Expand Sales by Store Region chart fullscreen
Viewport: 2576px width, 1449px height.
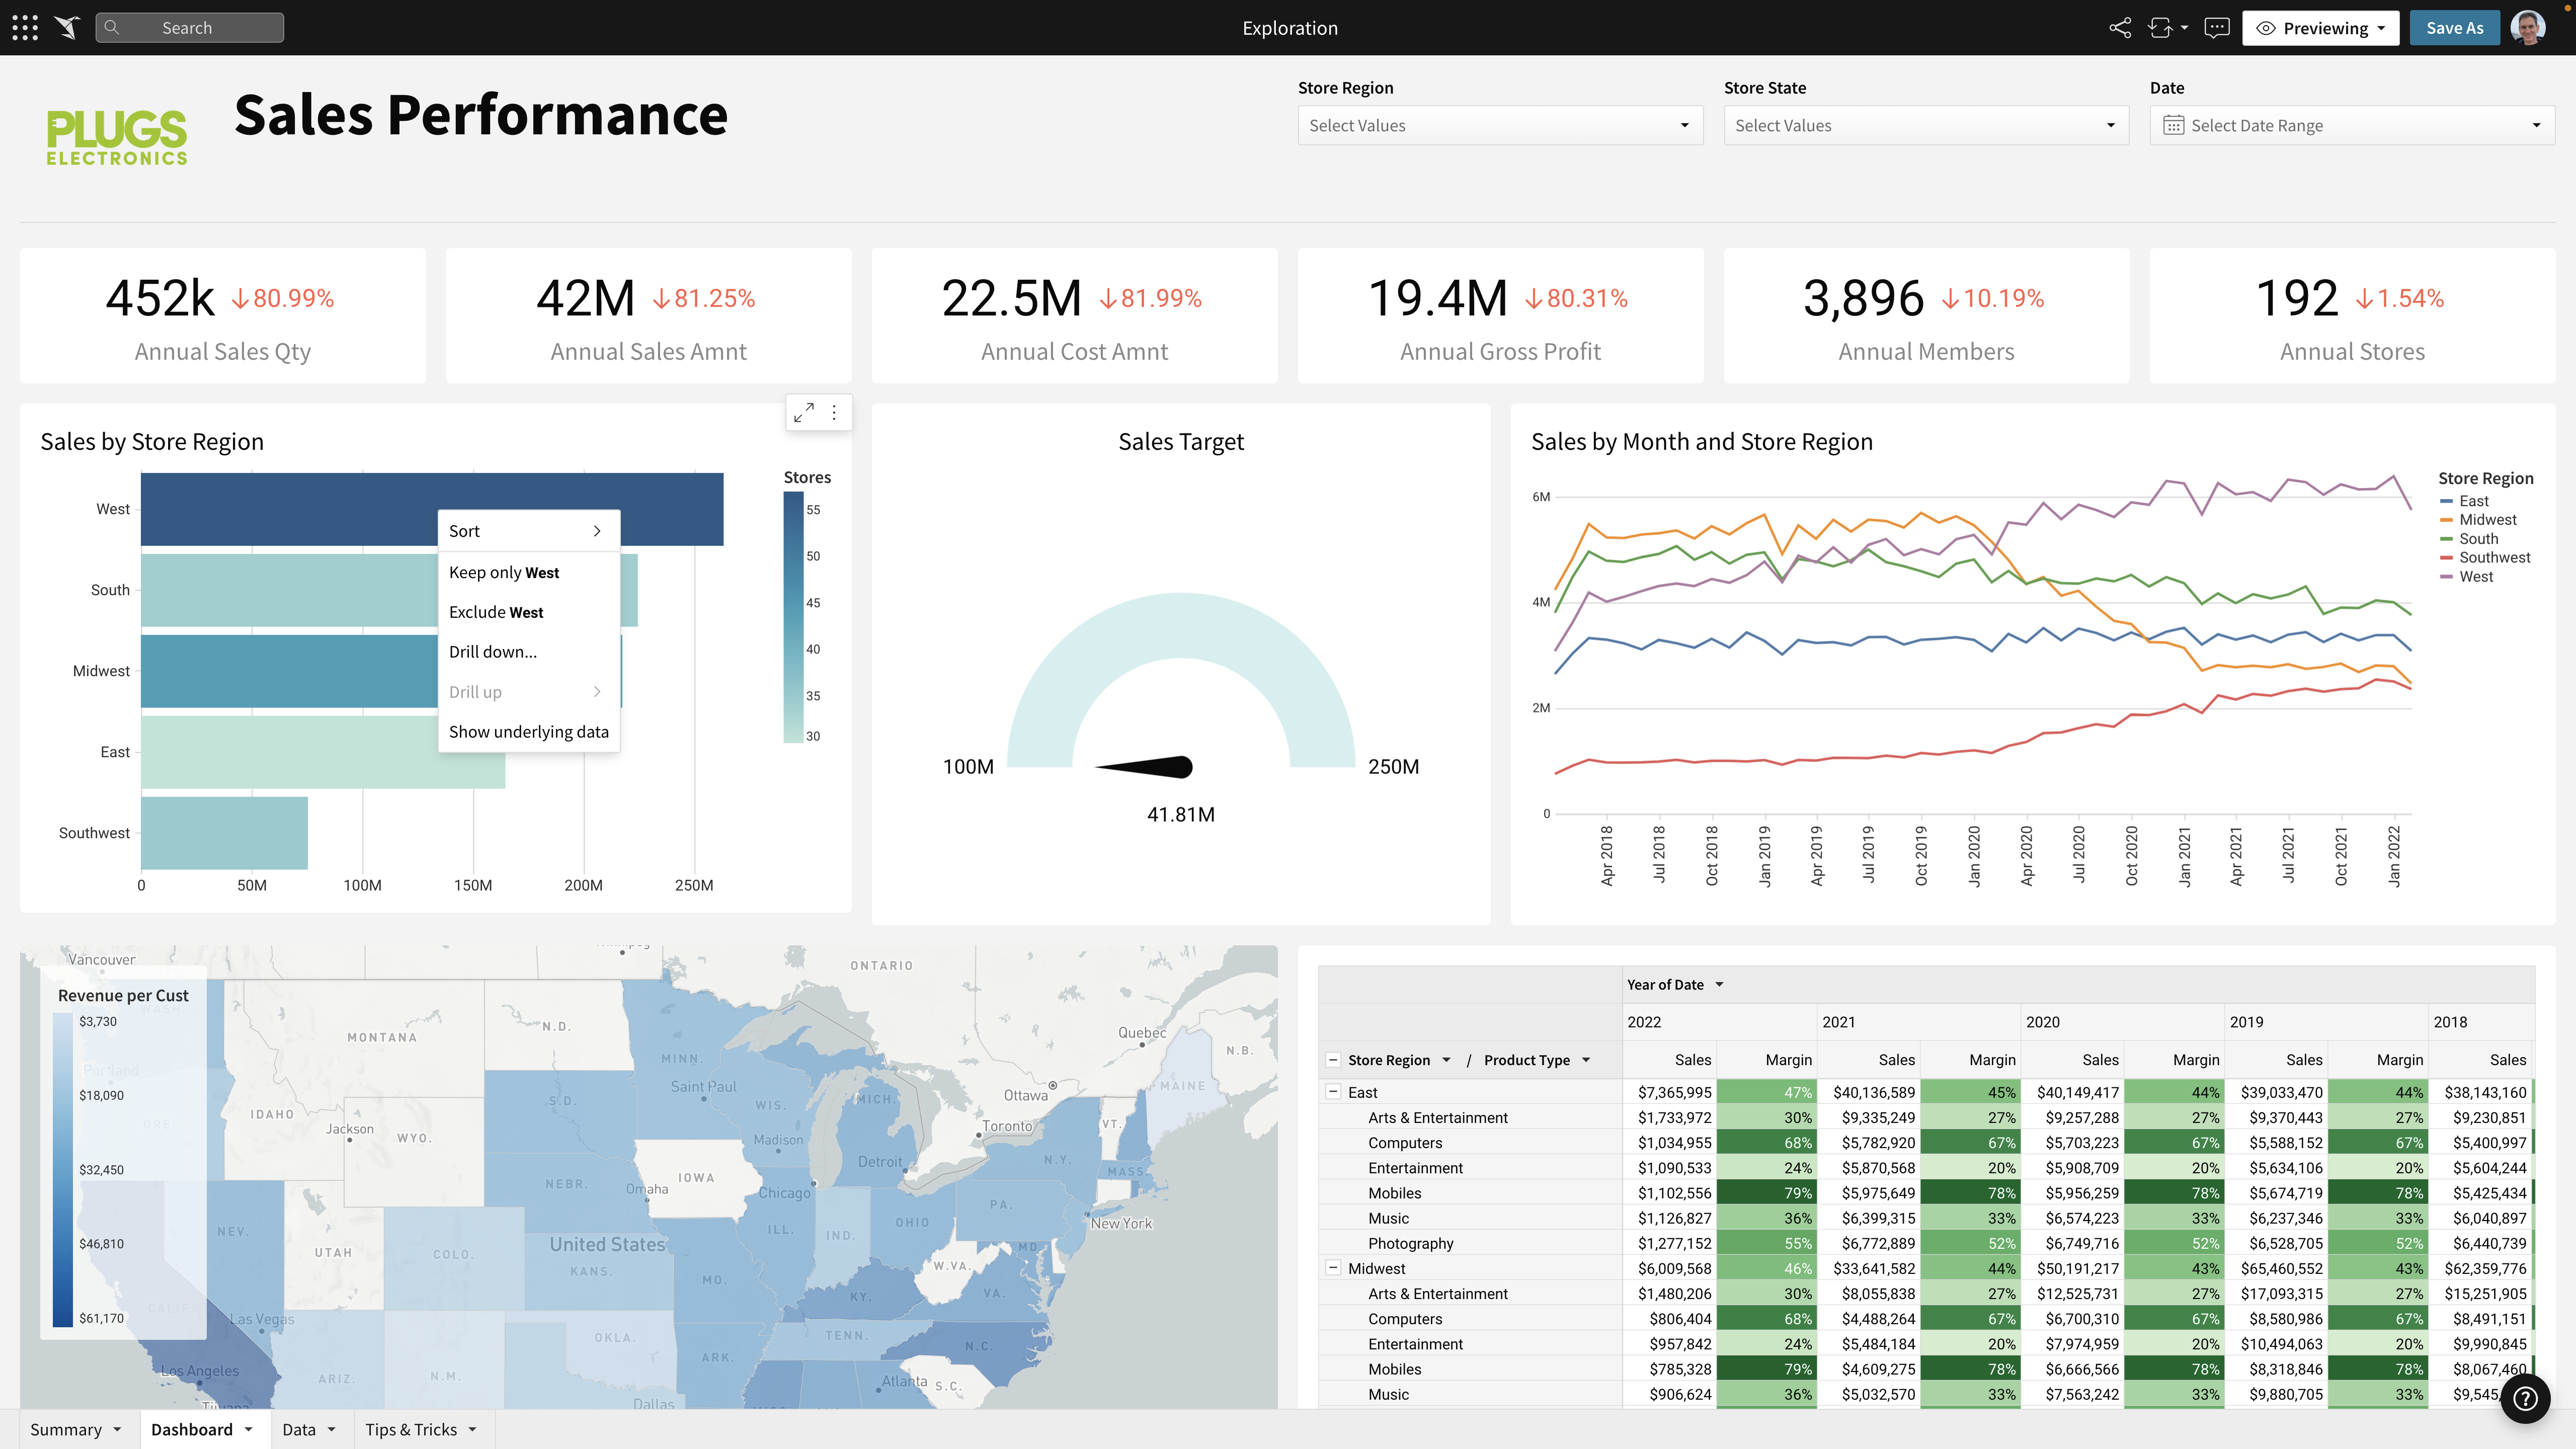click(x=804, y=411)
